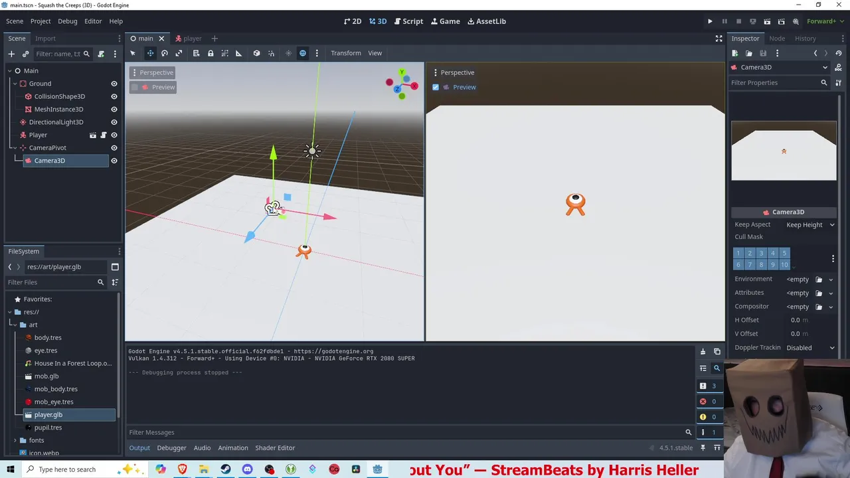Run the current scene from the toolbar
Viewport: 850px width, 478px height.
click(767, 21)
